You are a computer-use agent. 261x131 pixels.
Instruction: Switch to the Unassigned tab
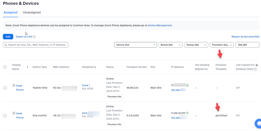[x=32, y=13]
